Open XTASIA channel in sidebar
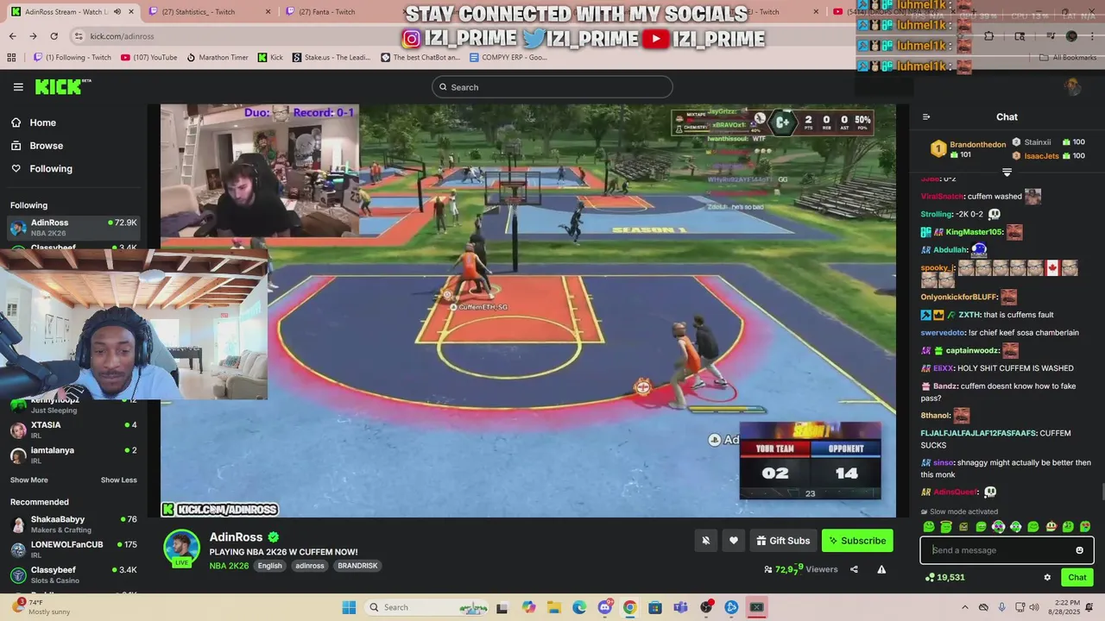Image resolution: width=1105 pixels, height=621 pixels. pos(73,430)
